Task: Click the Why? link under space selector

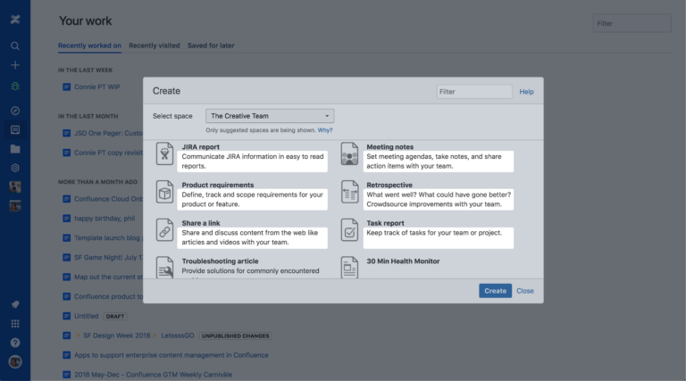Action: 325,130
